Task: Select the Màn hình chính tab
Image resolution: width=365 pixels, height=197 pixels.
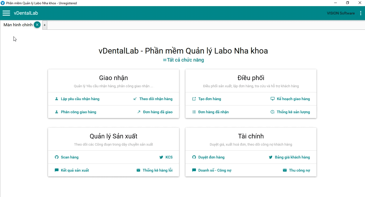Action: (x=18, y=25)
